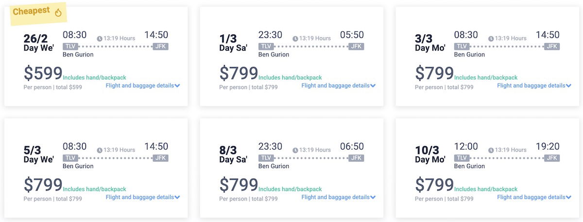Click the TLV airport badge on 3/3 flight

[x=462, y=47]
